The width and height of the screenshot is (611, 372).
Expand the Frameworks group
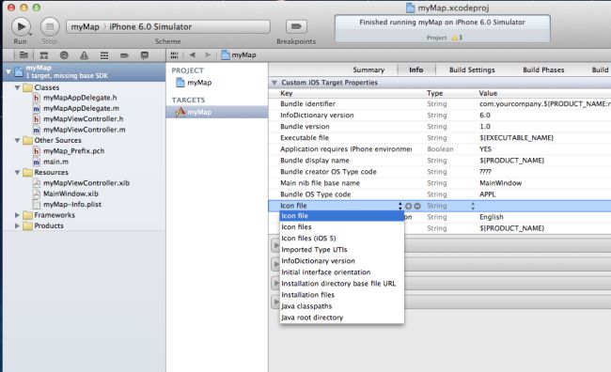(17, 214)
